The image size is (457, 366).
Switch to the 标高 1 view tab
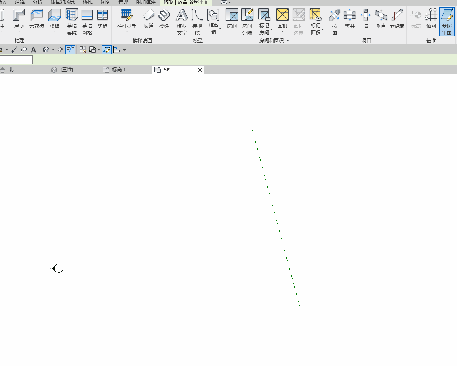click(x=119, y=70)
